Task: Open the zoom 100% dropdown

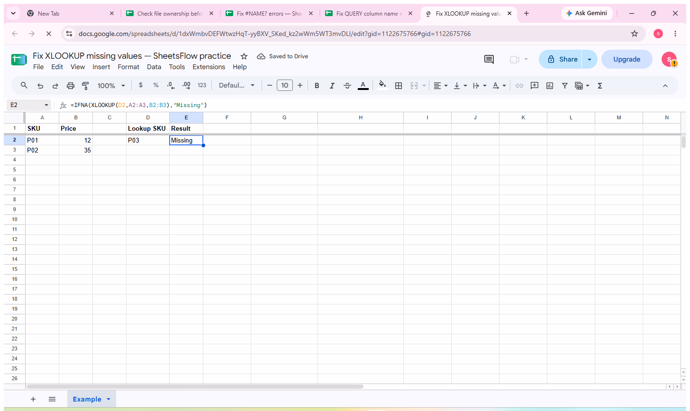Action: tap(111, 86)
